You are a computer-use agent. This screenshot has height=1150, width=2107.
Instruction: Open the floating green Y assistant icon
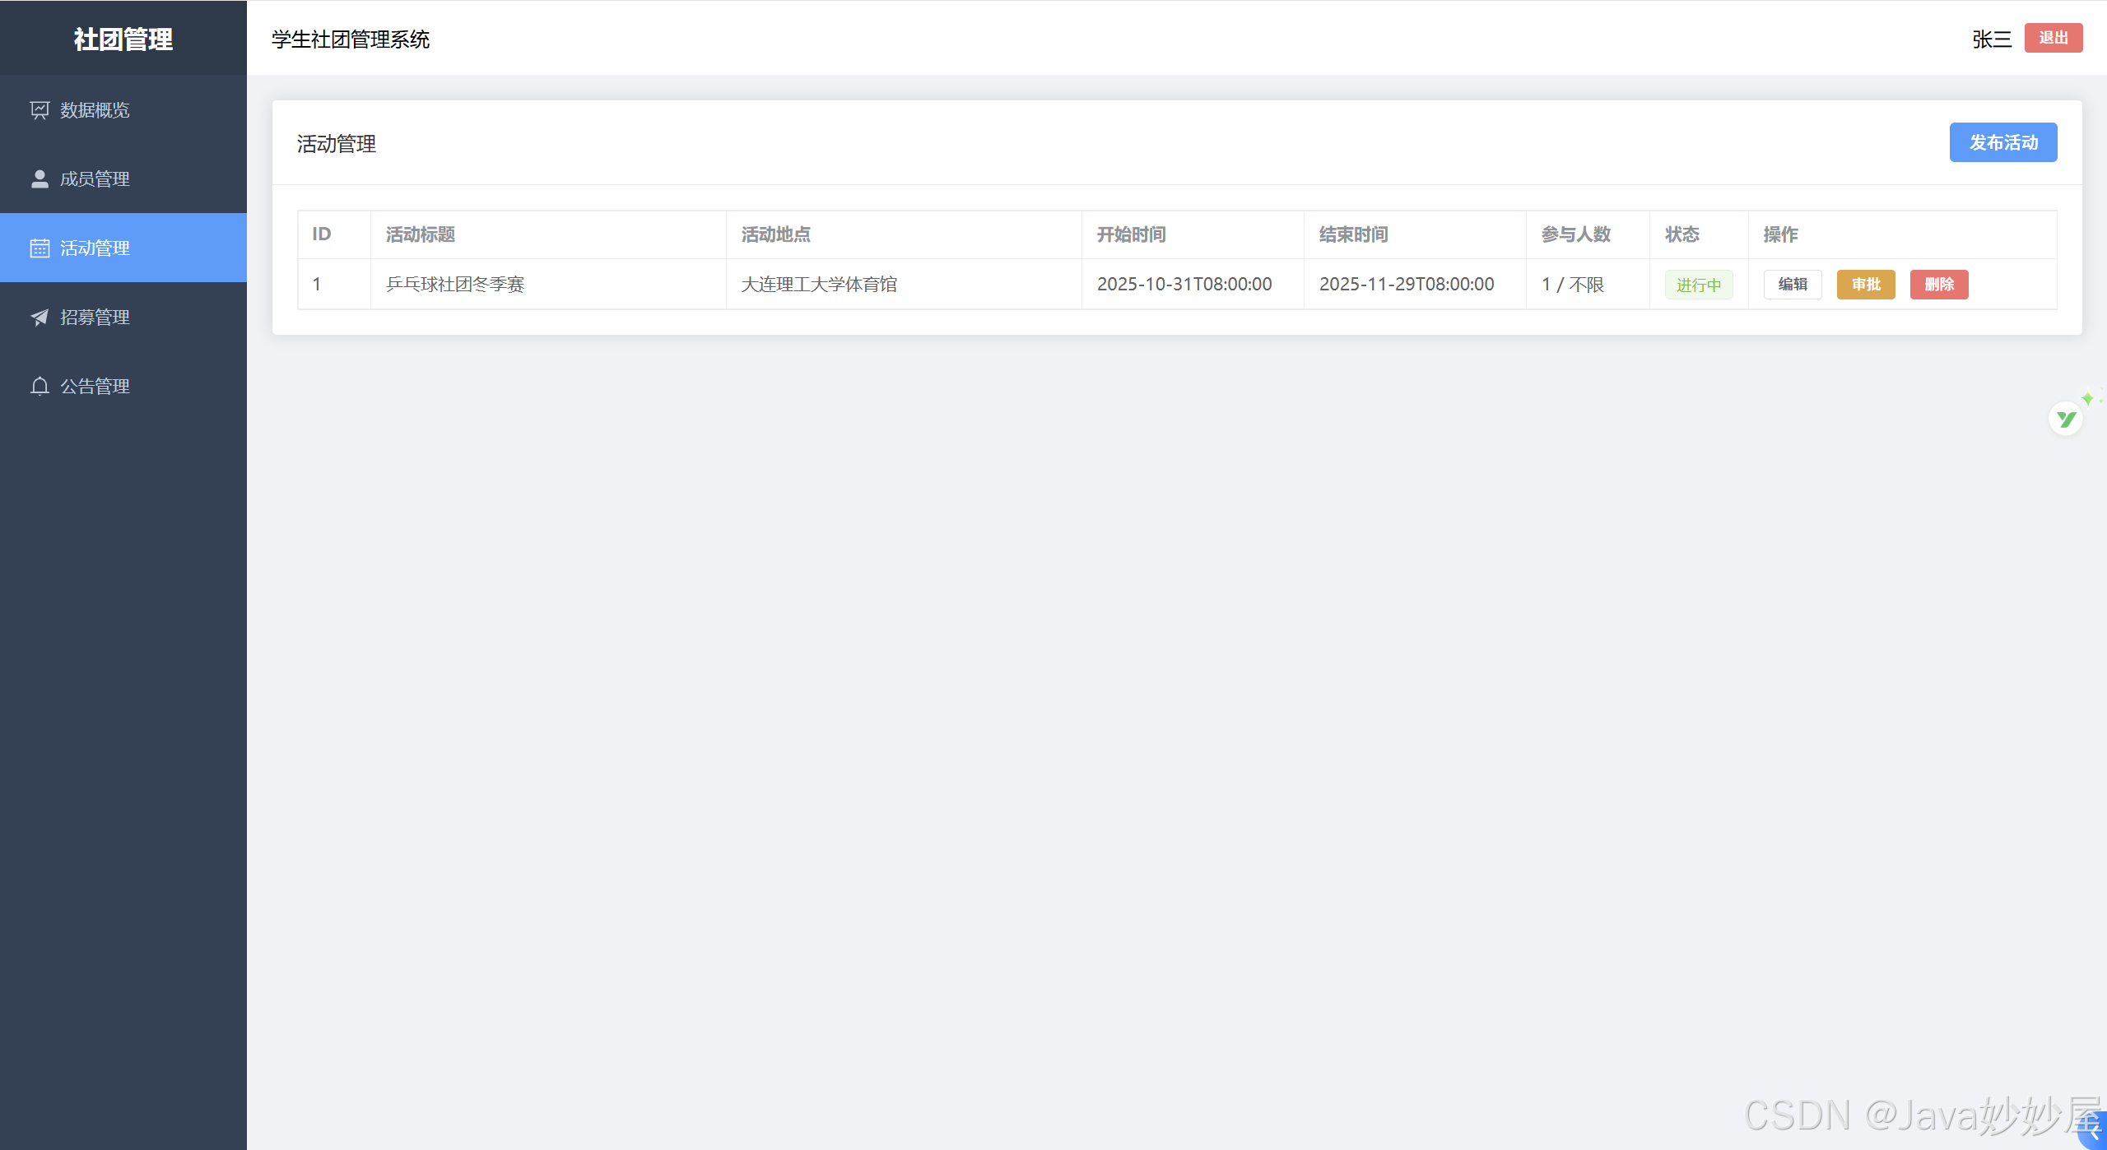click(2066, 420)
